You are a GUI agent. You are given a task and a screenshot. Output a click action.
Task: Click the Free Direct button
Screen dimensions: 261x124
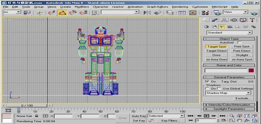pyautogui.click(x=242, y=51)
